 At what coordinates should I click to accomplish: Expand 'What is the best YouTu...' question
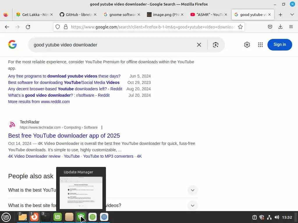click(x=193, y=190)
